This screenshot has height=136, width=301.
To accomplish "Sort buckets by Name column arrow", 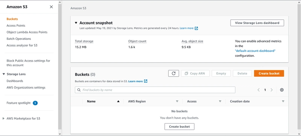I will click(118, 101).
